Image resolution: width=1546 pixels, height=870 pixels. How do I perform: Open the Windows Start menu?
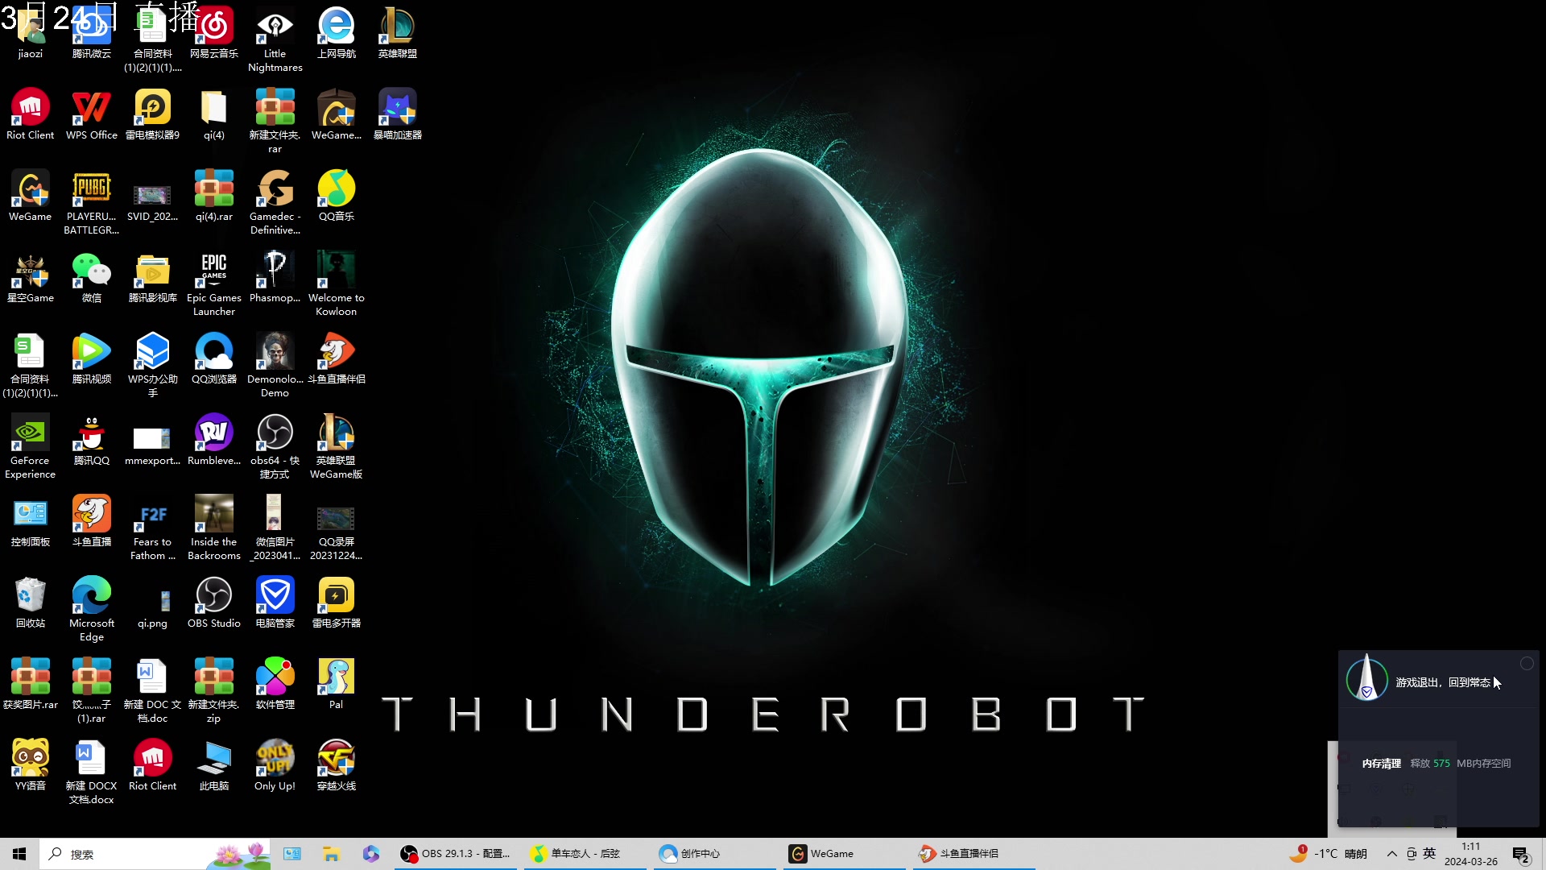tap(19, 854)
